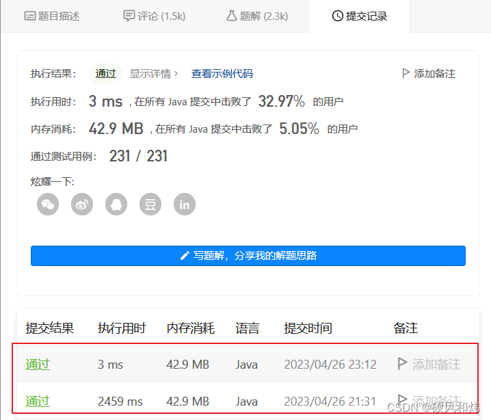Click the 提交结果 column header
Image resolution: width=491 pixels, height=420 pixels.
pos(49,328)
